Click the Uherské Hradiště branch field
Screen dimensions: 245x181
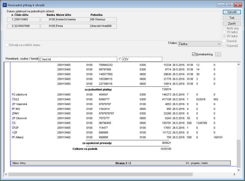tap(103, 26)
